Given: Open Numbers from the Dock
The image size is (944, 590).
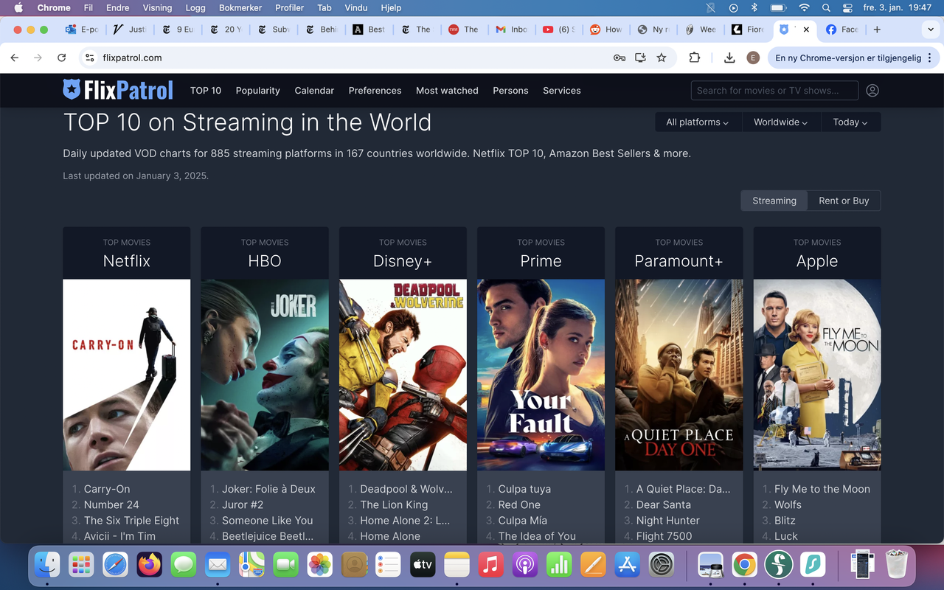Looking at the screenshot, I should tap(559, 565).
